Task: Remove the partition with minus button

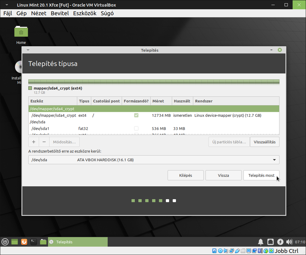Action: 44,142
